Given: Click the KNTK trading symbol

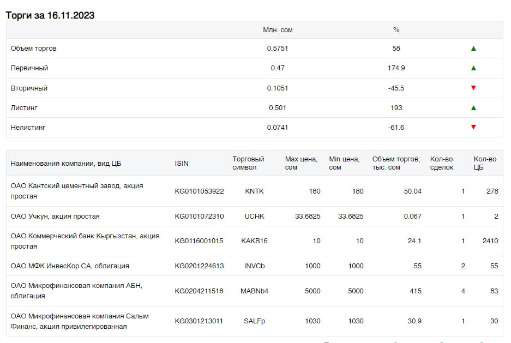Looking at the screenshot, I should pyautogui.click(x=254, y=191).
